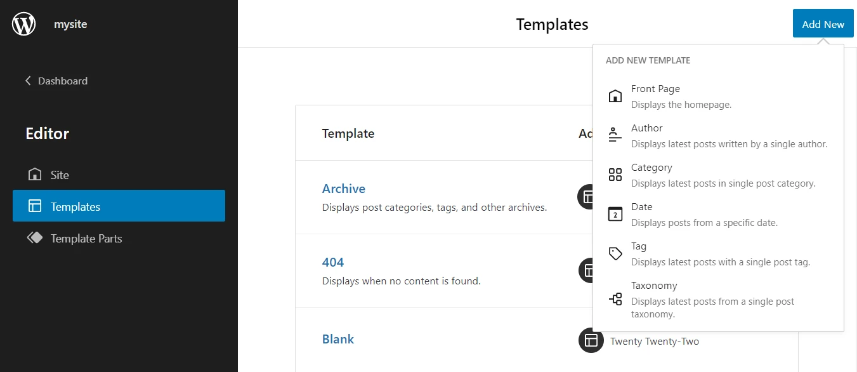Choose Tag template option

[x=718, y=253]
